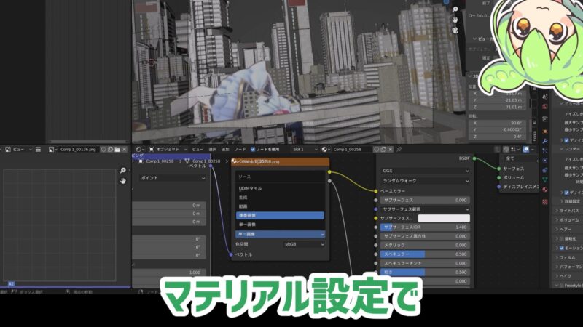
Task: Toggle the Freestyle checkbox in render panel
Action: tap(561, 286)
